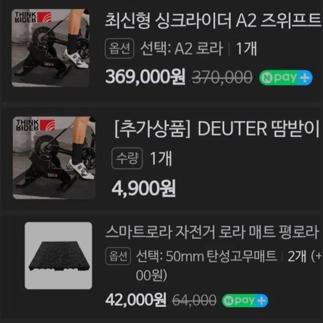323x323 pixels.
Task: Click the Npay+ badge next to 369,000원
Action: pyautogui.click(x=286, y=78)
